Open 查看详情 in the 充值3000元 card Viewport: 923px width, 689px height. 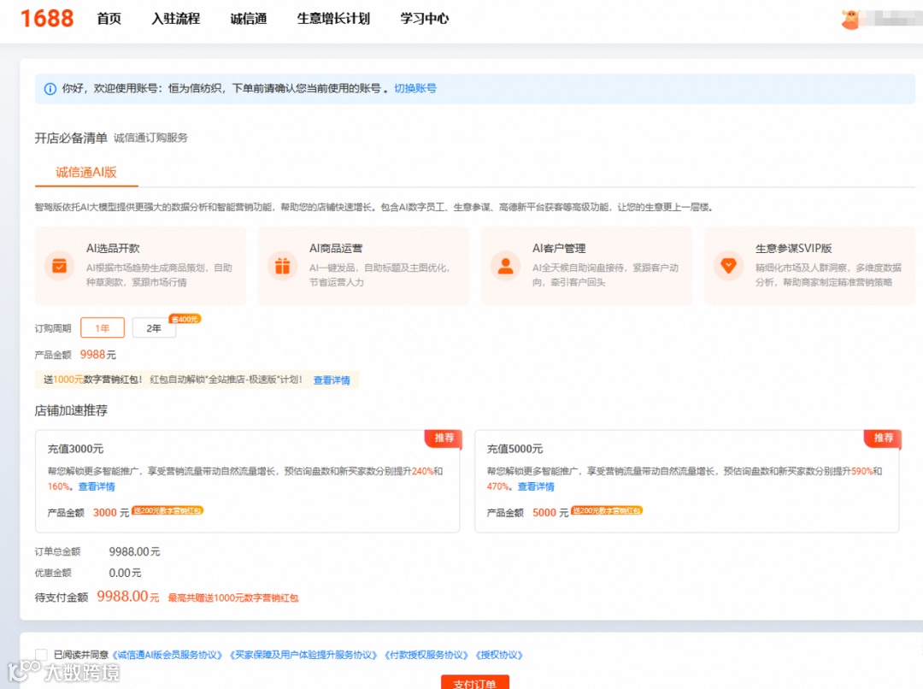pos(97,486)
